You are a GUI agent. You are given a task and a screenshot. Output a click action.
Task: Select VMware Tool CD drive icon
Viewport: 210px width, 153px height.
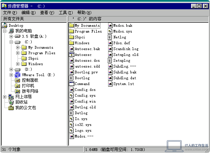click(18, 75)
